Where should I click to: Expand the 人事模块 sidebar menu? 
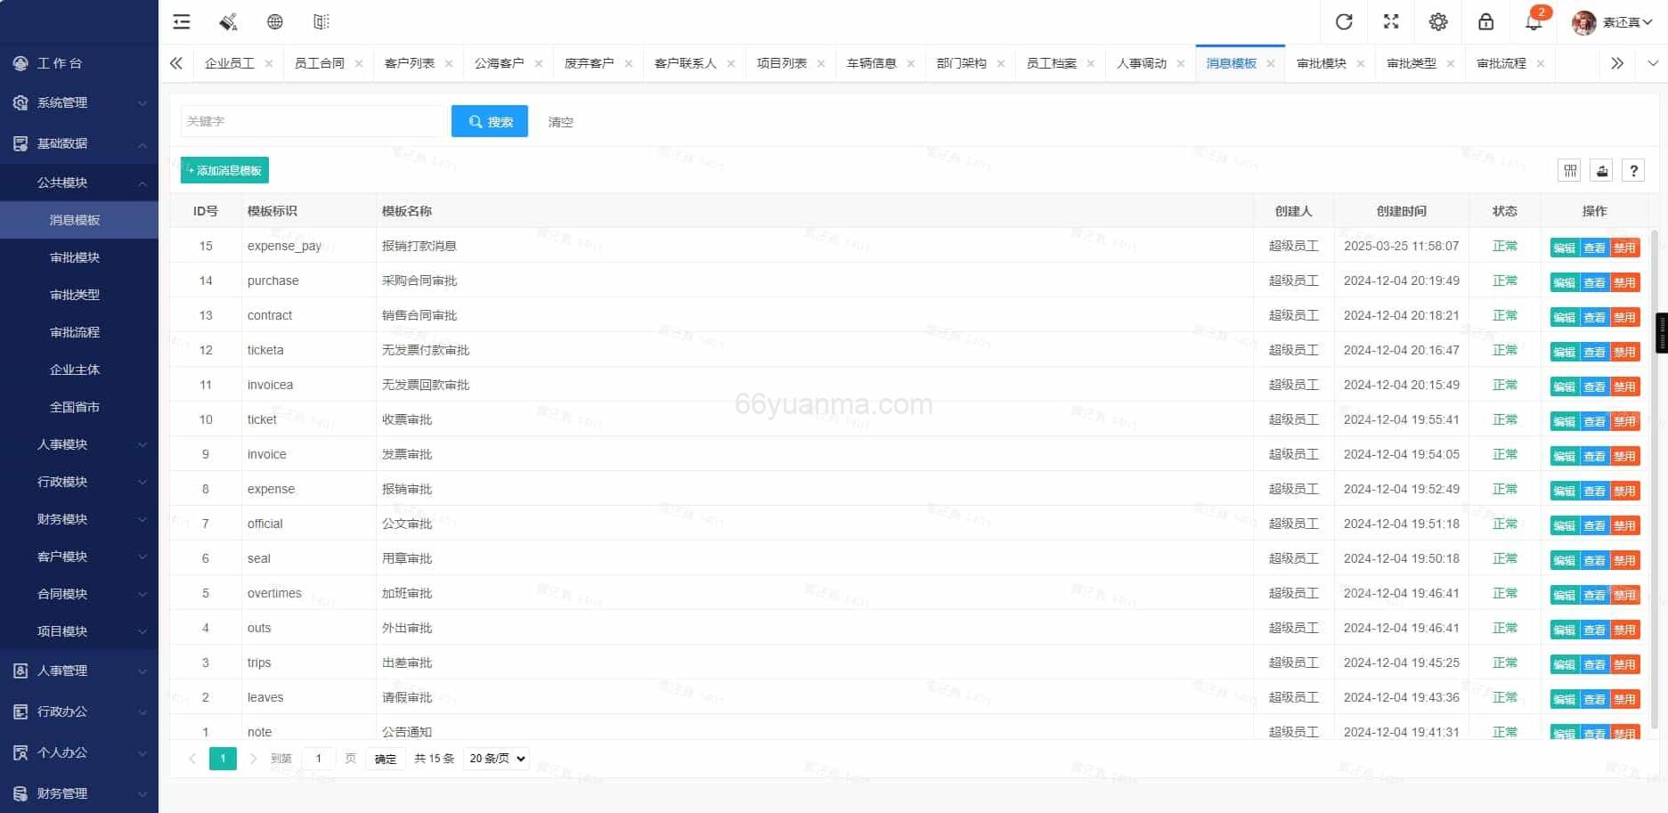tap(61, 443)
